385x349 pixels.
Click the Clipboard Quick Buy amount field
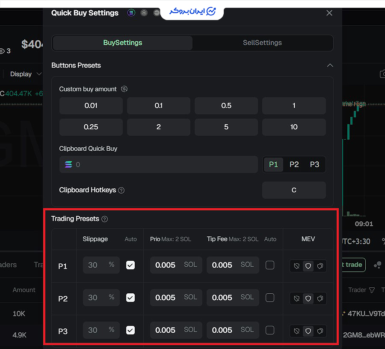point(158,164)
